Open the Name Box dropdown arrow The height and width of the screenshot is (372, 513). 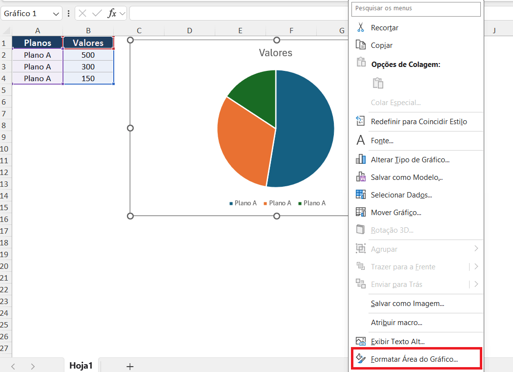pyautogui.click(x=56, y=14)
